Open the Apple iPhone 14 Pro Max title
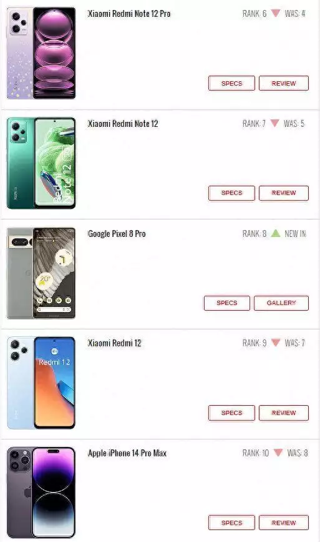 (x=127, y=453)
